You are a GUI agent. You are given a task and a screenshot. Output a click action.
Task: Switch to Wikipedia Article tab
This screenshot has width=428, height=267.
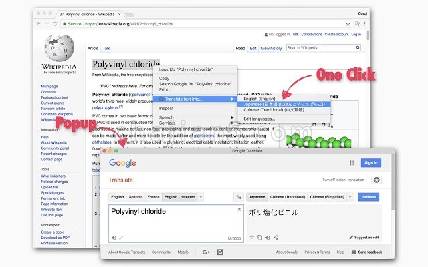click(93, 48)
